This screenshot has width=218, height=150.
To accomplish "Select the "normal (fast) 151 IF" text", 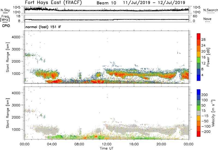I will [43, 27].
